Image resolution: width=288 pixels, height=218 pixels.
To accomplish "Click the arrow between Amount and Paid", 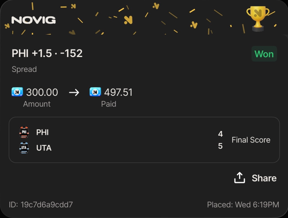I will tap(74, 92).
